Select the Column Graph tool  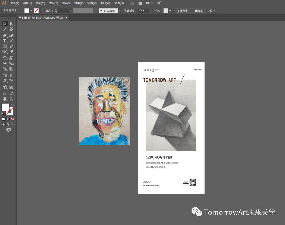pos(11,87)
